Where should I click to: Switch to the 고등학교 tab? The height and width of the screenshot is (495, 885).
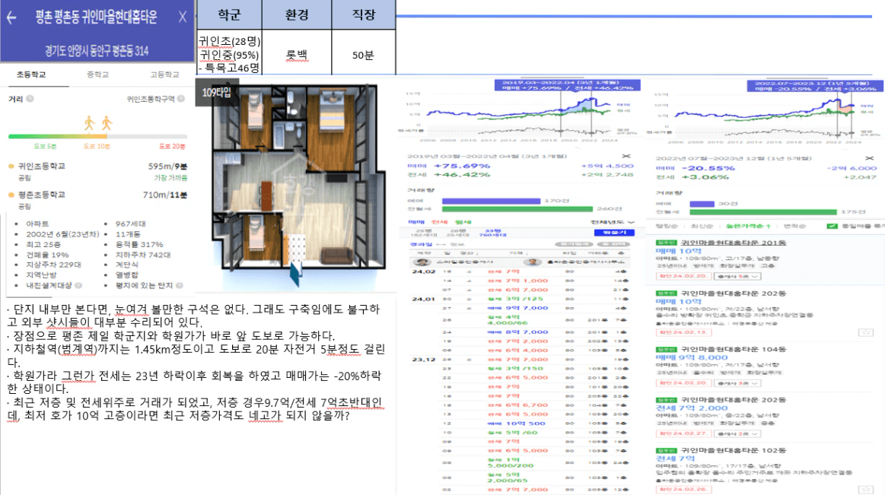coord(164,75)
